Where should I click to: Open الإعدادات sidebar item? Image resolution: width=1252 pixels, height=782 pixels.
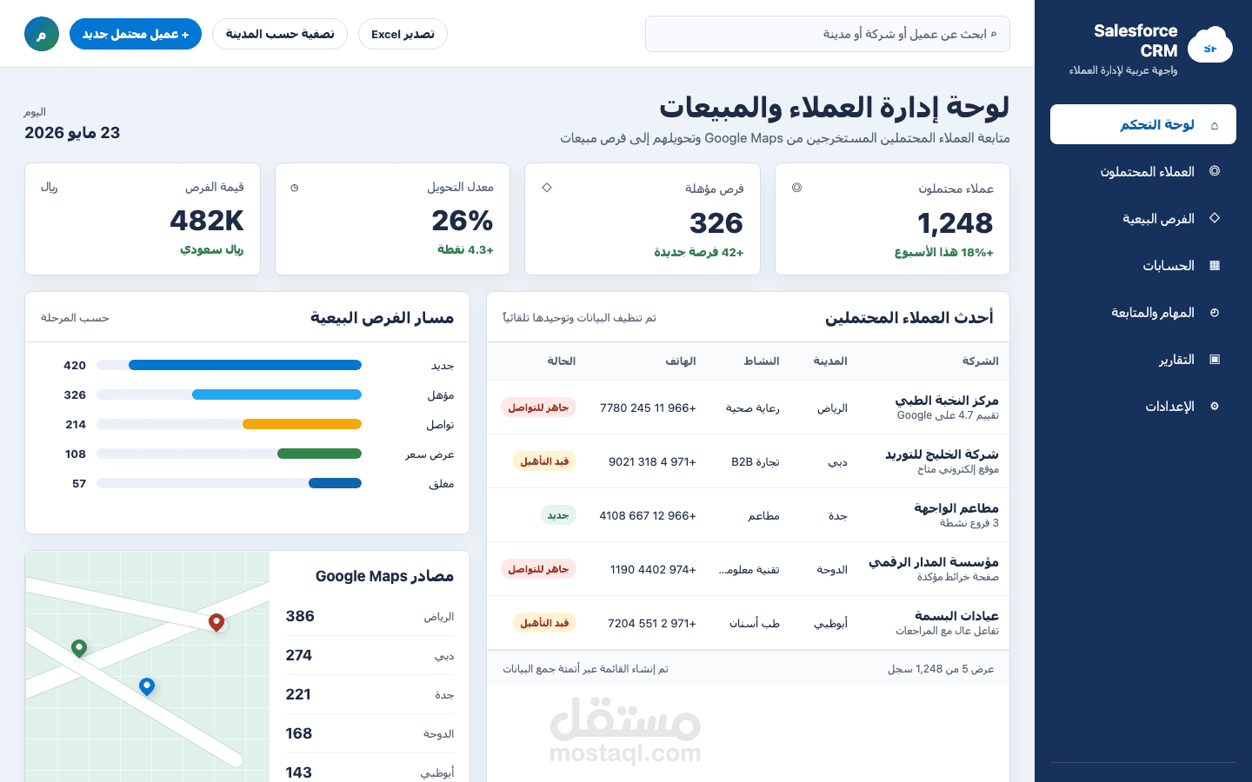click(x=1143, y=406)
